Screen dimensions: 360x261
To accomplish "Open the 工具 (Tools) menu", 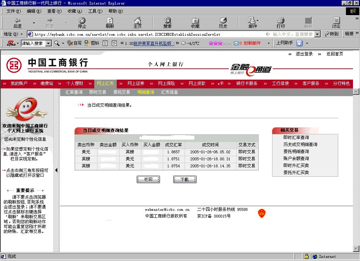I will click(95, 11).
